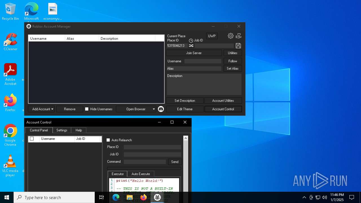Click Set Alias button

click(233, 69)
